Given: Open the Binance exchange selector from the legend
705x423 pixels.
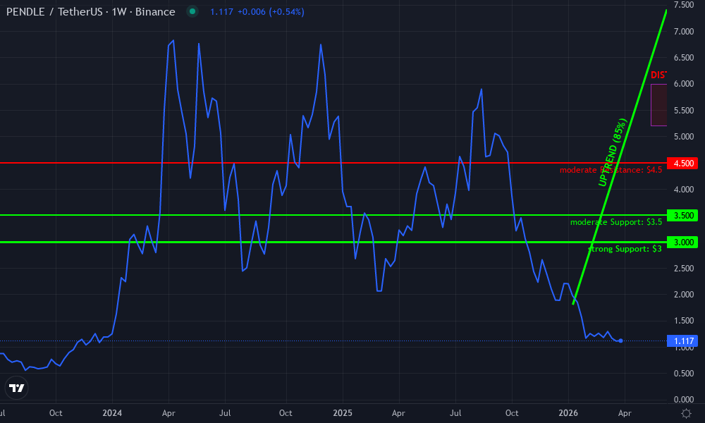Looking at the screenshot, I should point(157,11).
